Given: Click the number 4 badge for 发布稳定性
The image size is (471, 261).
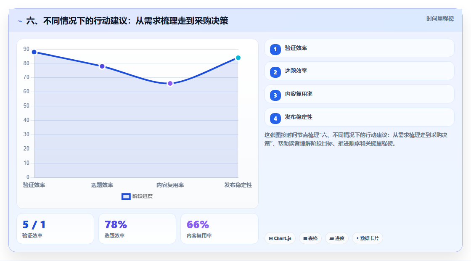Looking at the screenshot, I should [x=275, y=119].
